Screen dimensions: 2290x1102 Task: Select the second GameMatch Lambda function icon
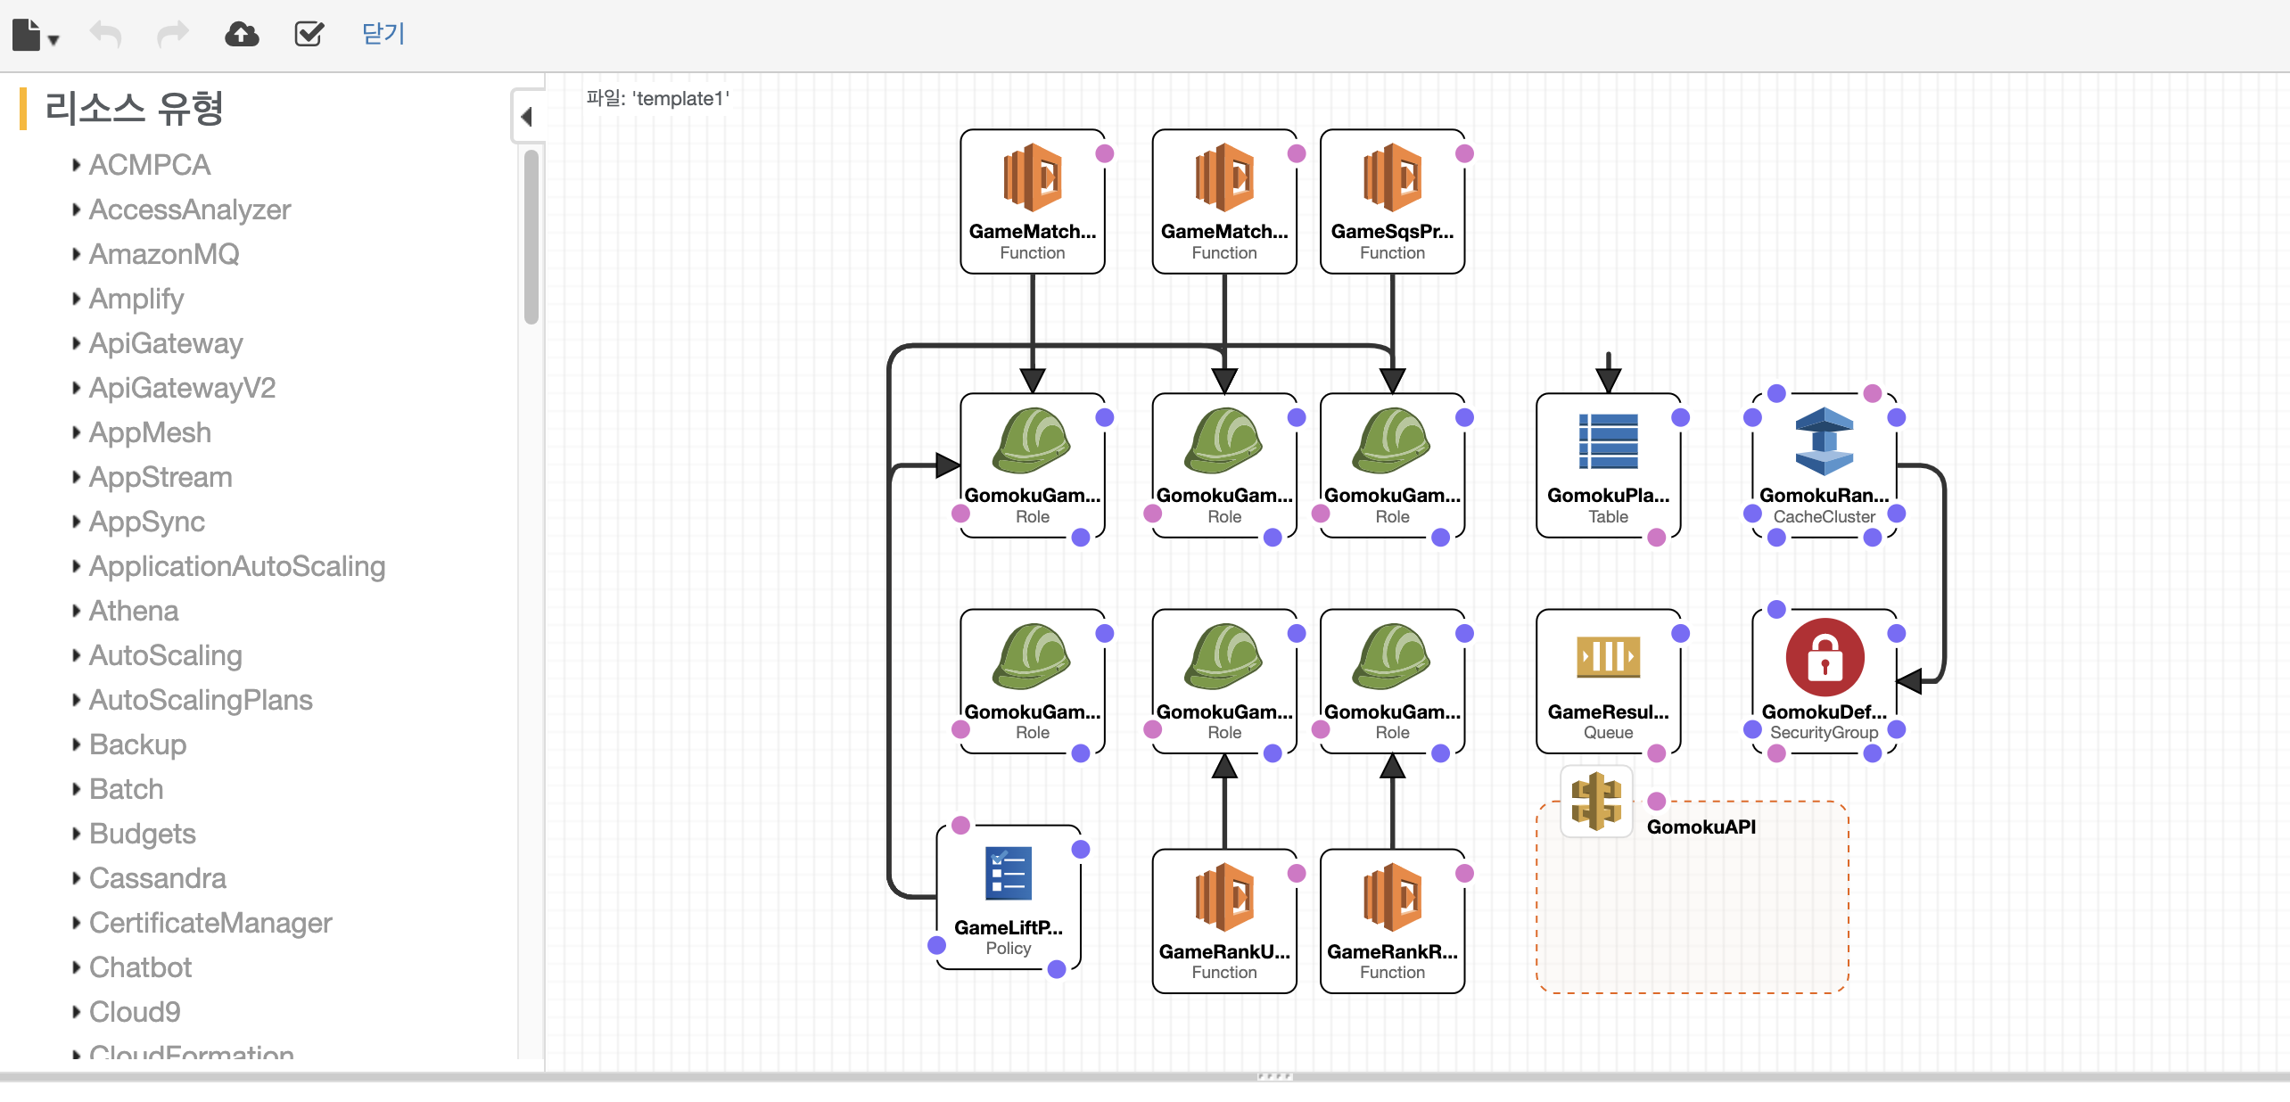(x=1224, y=177)
